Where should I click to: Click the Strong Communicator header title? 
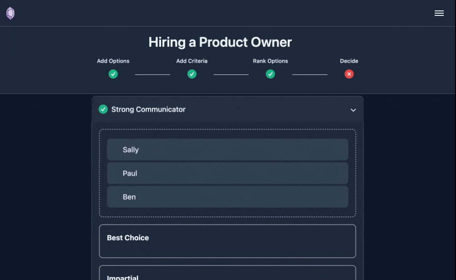[148, 110]
